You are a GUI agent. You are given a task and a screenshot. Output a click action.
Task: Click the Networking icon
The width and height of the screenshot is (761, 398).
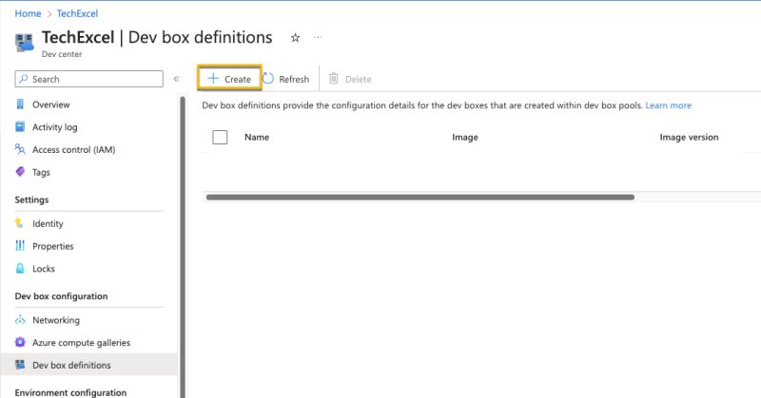(20, 320)
